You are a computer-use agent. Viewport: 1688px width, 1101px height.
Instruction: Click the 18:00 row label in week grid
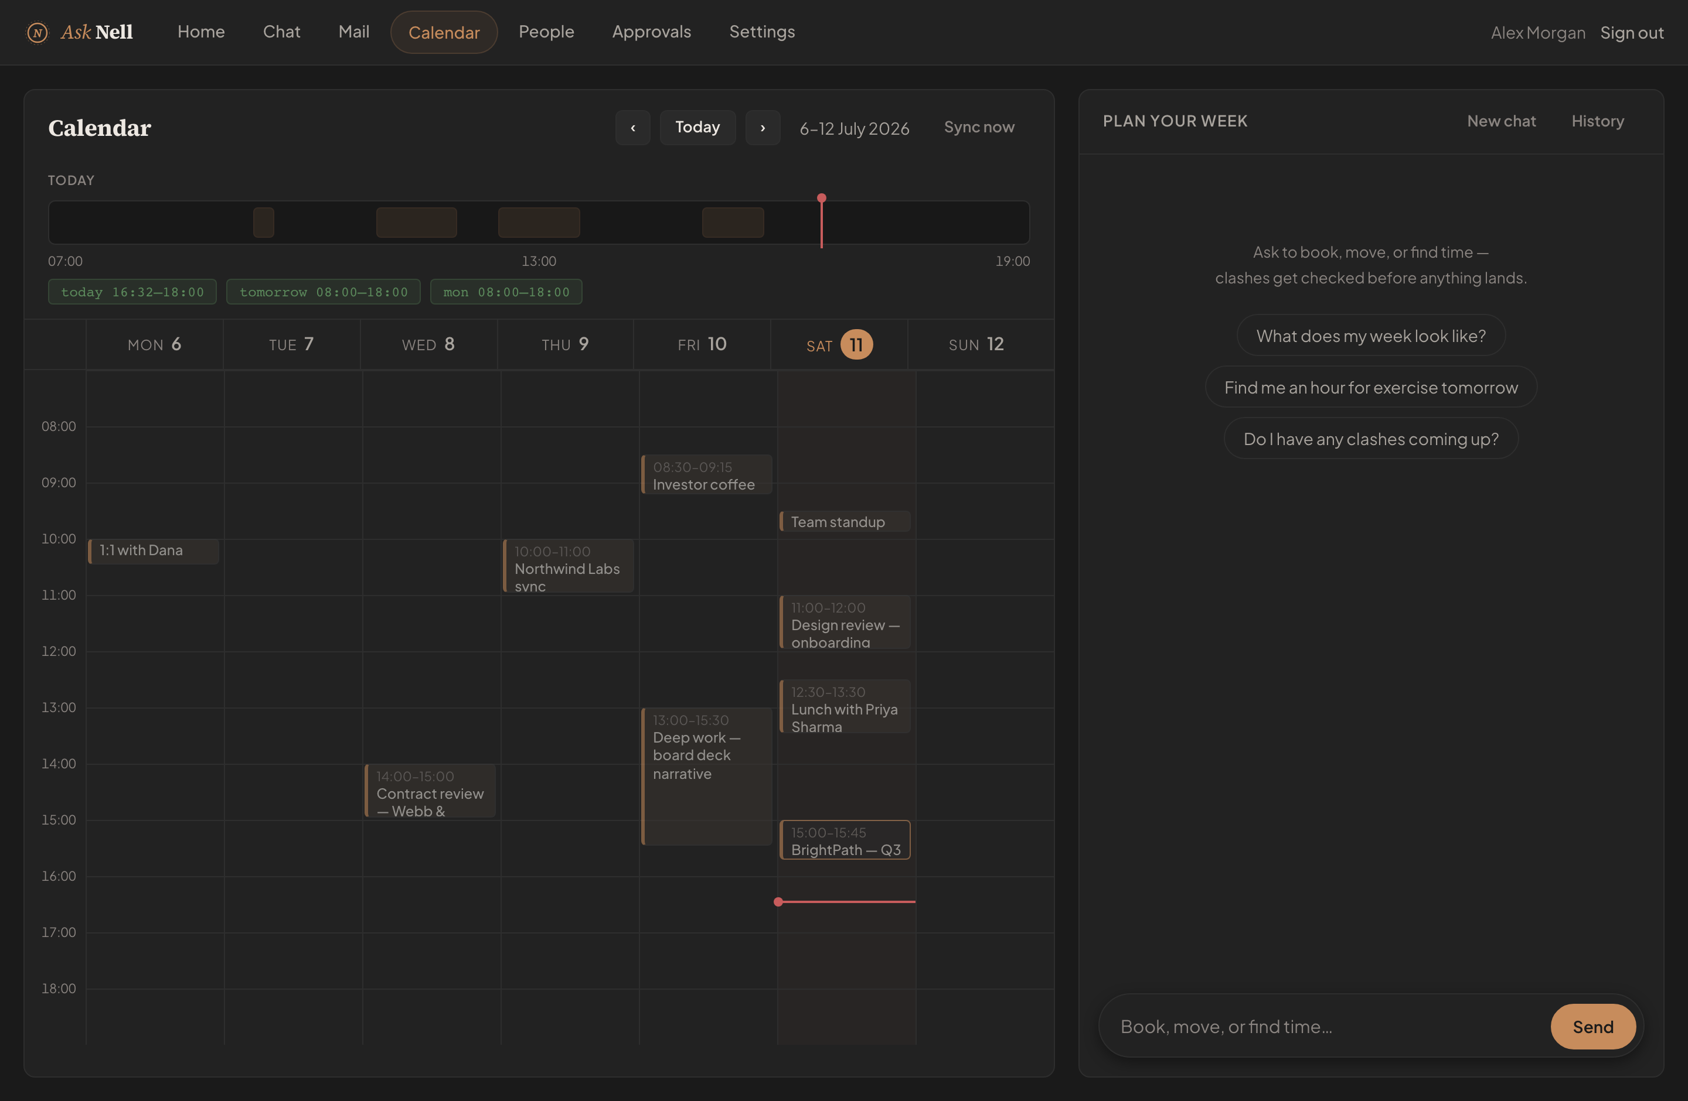[58, 989]
